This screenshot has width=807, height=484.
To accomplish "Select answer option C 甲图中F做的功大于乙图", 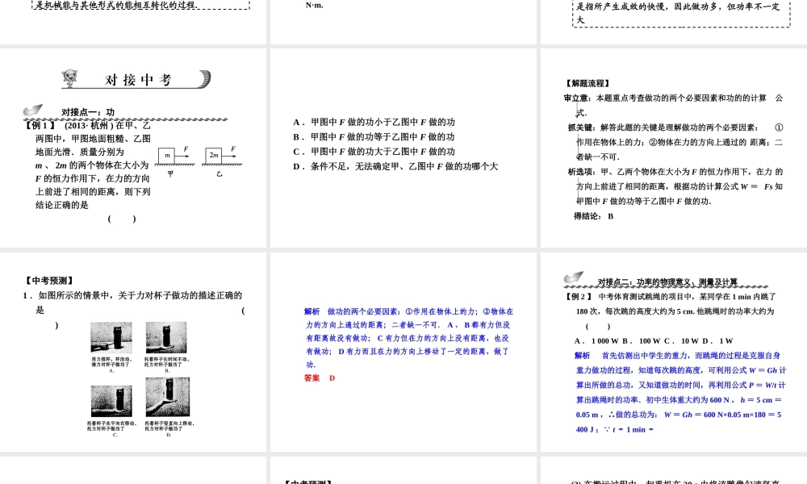I will (374, 151).
